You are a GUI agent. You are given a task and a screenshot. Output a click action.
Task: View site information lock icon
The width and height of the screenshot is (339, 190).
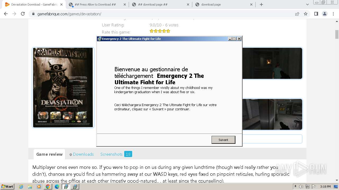pyautogui.click(x=33, y=14)
